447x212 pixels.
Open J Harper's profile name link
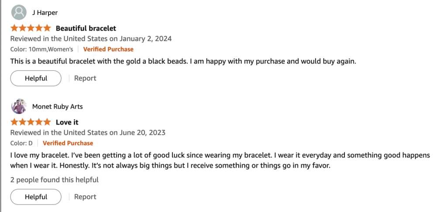(45, 13)
